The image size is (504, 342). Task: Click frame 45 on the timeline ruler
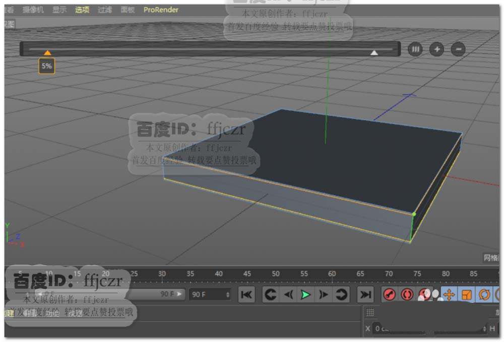tap(247, 273)
